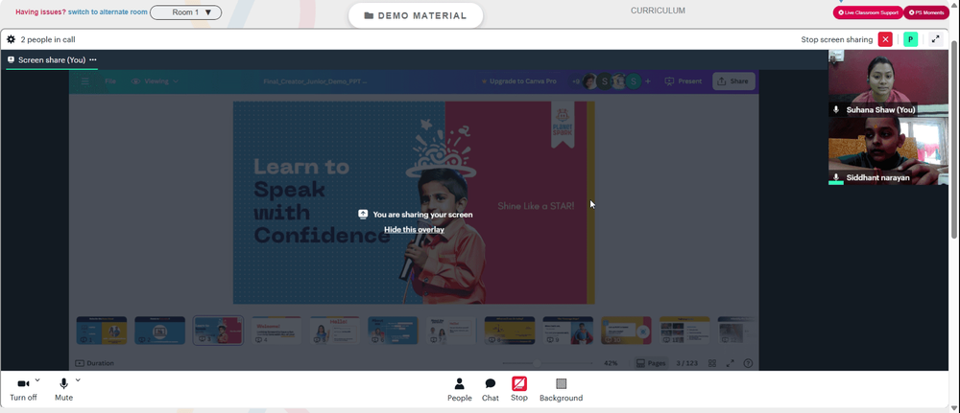Image resolution: width=960 pixels, height=413 pixels.
Task: Click switch to alternate room link
Action: click(108, 11)
